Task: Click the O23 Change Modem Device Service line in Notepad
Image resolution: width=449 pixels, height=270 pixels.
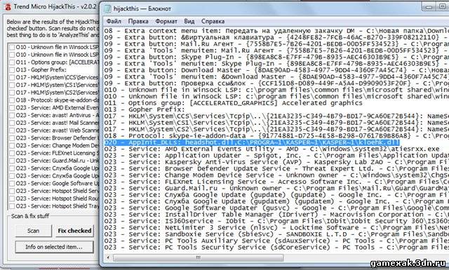Action: tap(276, 175)
